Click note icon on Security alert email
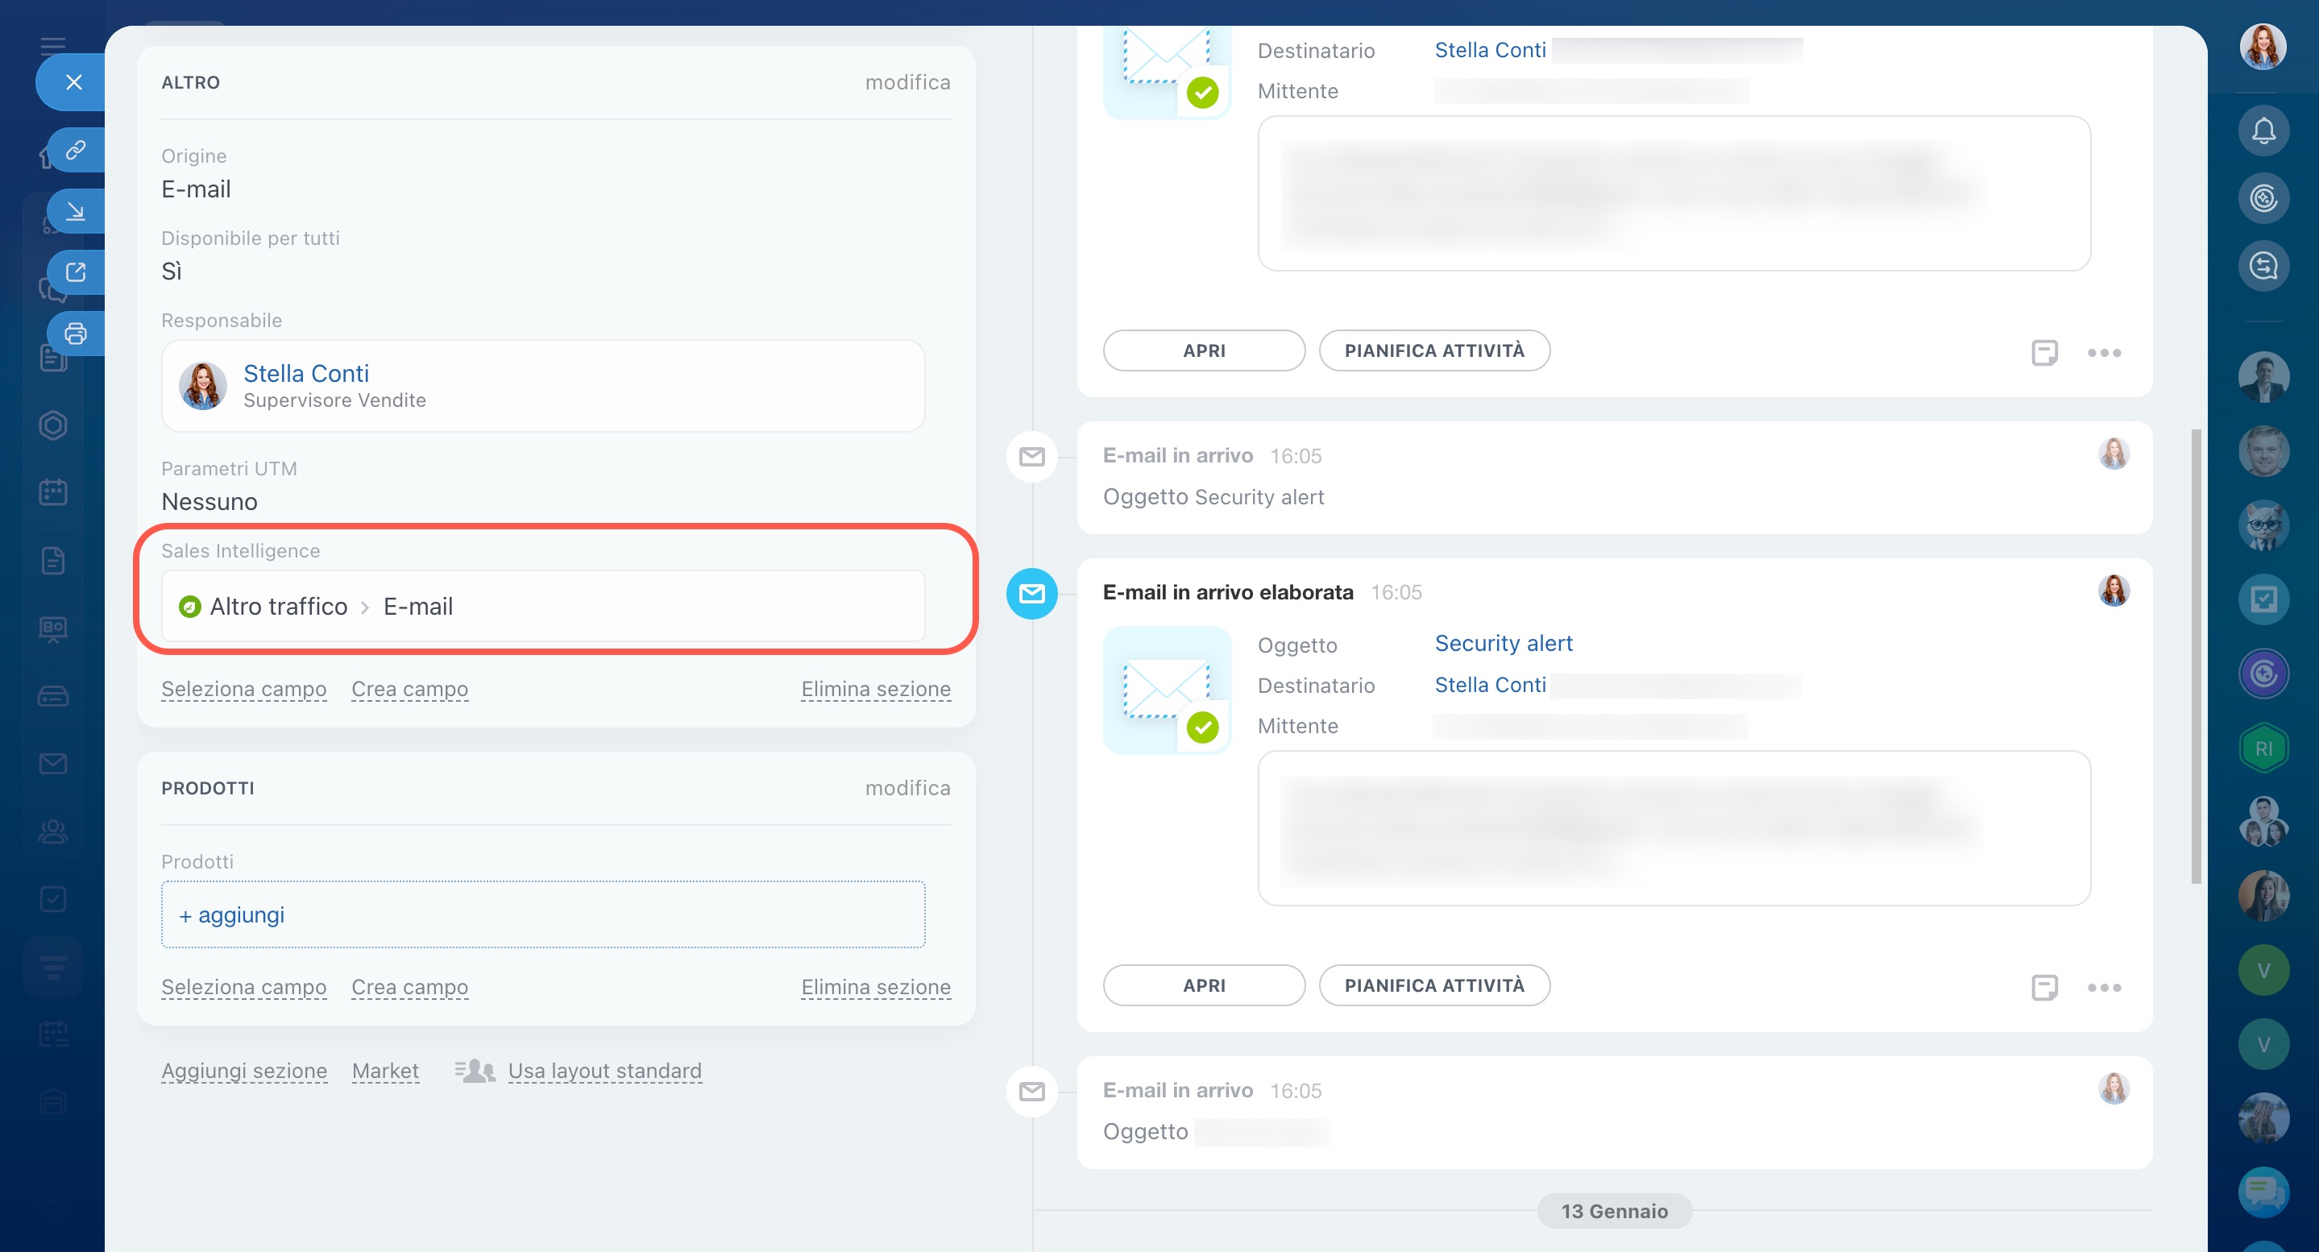The width and height of the screenshot is (2319, 1252). tap(2043, 988)
